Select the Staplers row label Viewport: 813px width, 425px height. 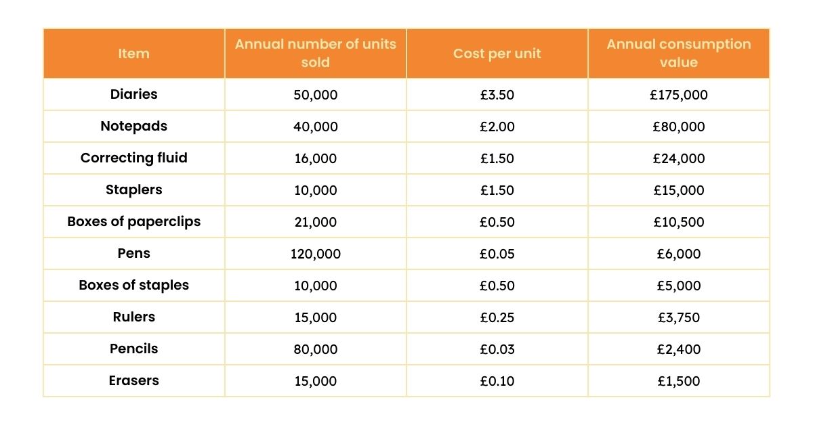(x=134, y=190)
